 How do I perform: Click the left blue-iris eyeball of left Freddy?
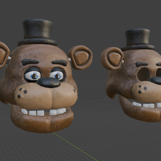(x=33, y=76)
